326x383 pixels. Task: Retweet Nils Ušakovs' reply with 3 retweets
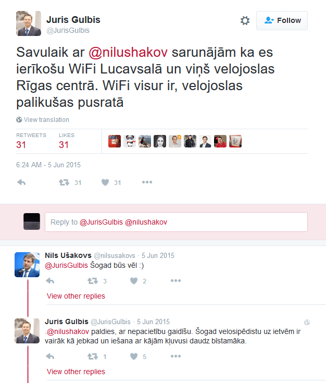click(x=93, y=281)
